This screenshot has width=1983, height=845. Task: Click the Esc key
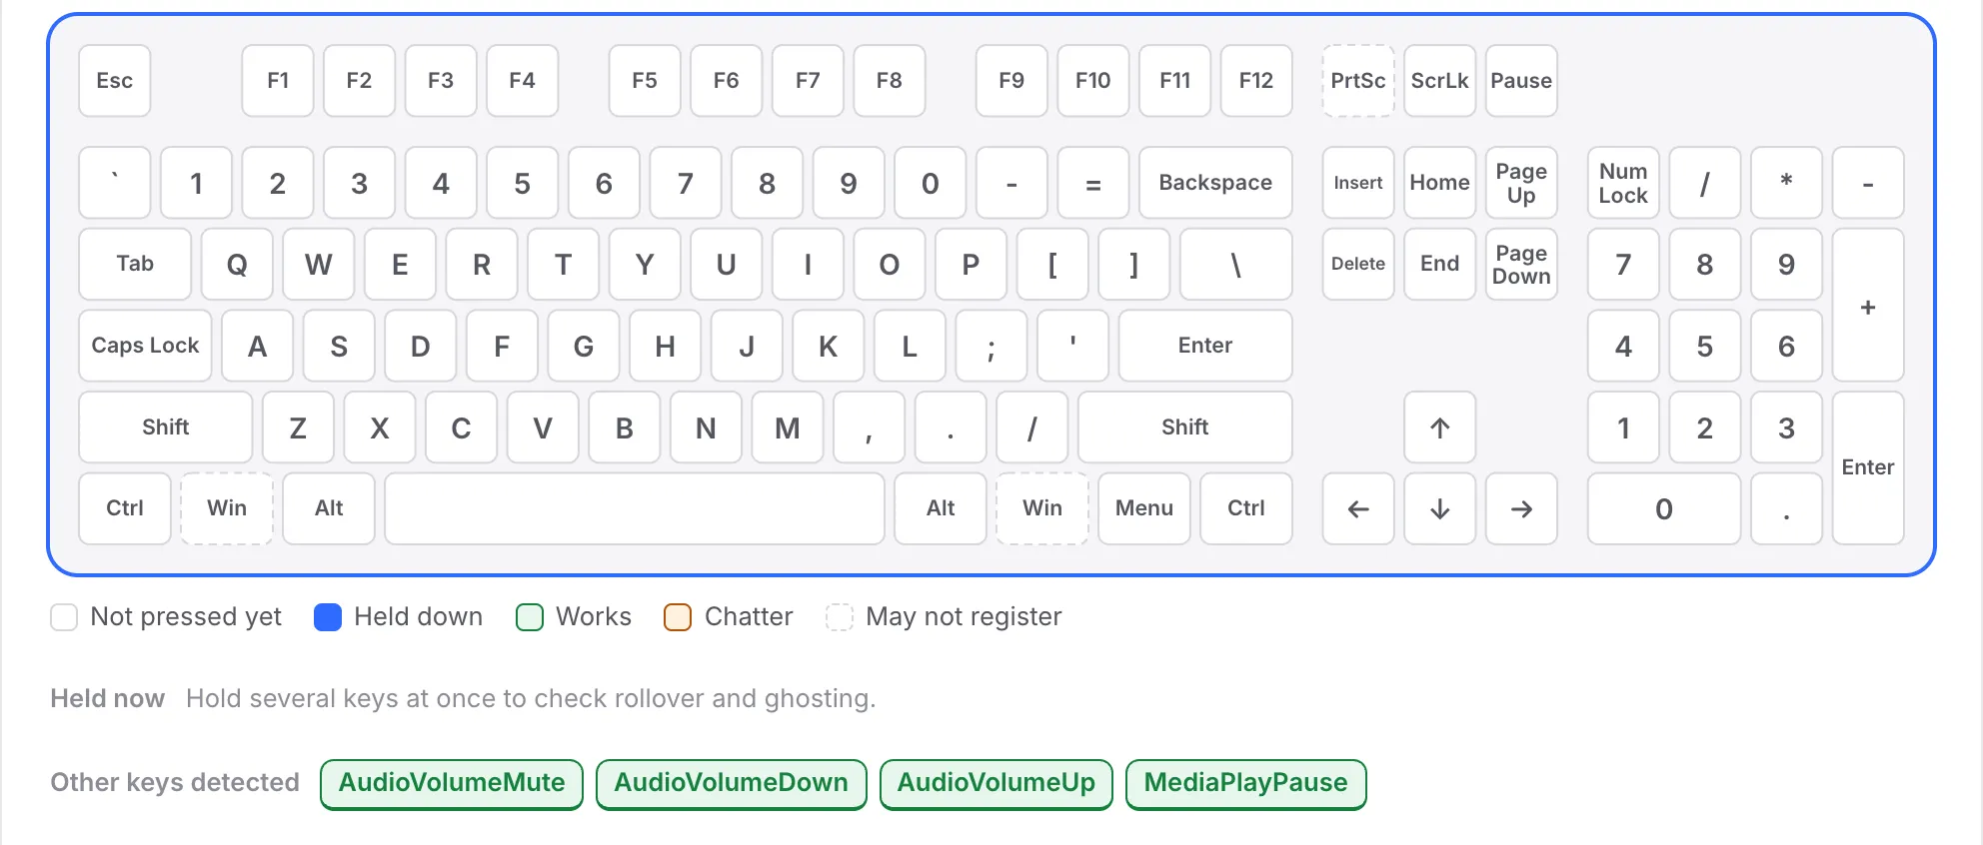(x=115, y=81)
